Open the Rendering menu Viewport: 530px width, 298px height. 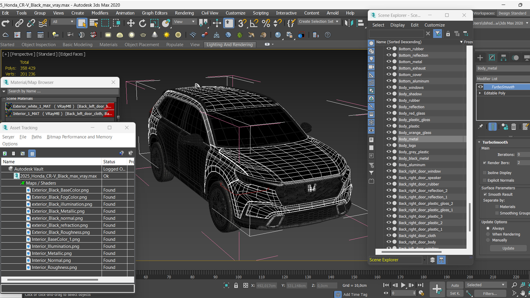[184, 13]
